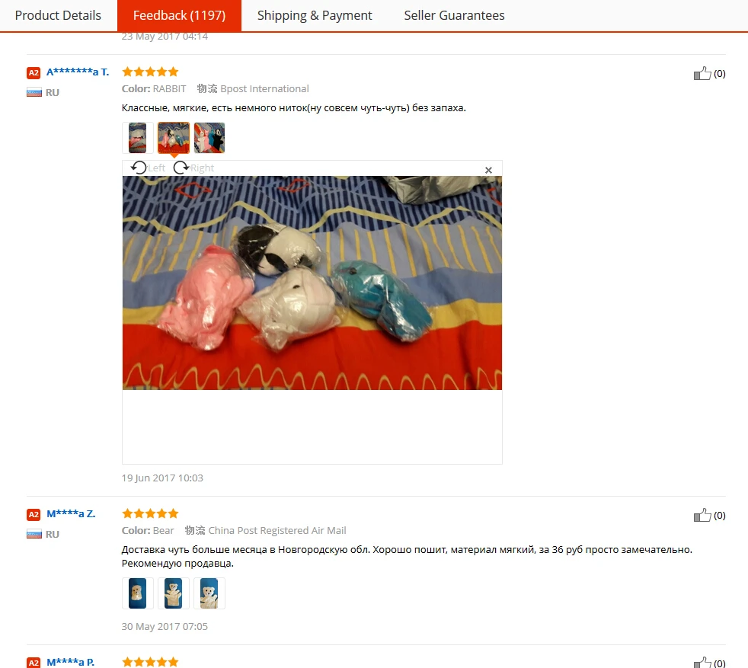Select the Feedback (1197) tab
Image resolution: width=748 pixels, height=668 pixels.
pyautogui.click(x=179, y=15)
